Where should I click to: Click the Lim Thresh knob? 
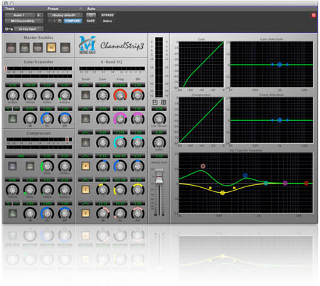[x=159, y=119]
